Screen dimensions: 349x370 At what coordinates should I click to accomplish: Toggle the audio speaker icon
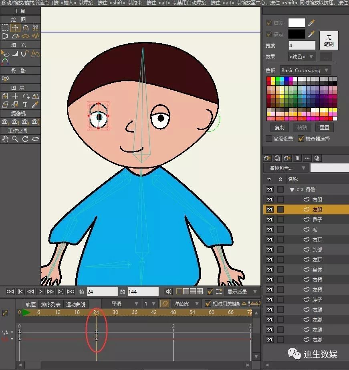point(168,292)
